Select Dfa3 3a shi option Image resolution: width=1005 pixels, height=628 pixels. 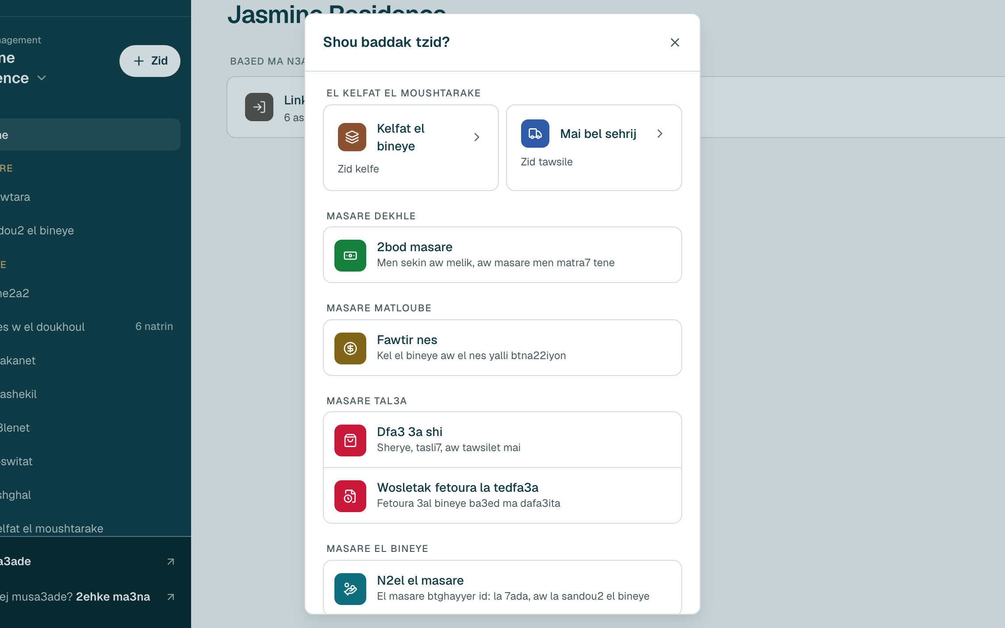coord(502,440)
